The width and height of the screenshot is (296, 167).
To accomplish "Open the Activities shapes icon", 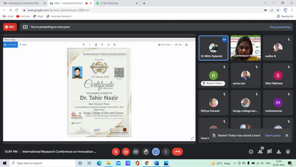I will pos(279,152).
